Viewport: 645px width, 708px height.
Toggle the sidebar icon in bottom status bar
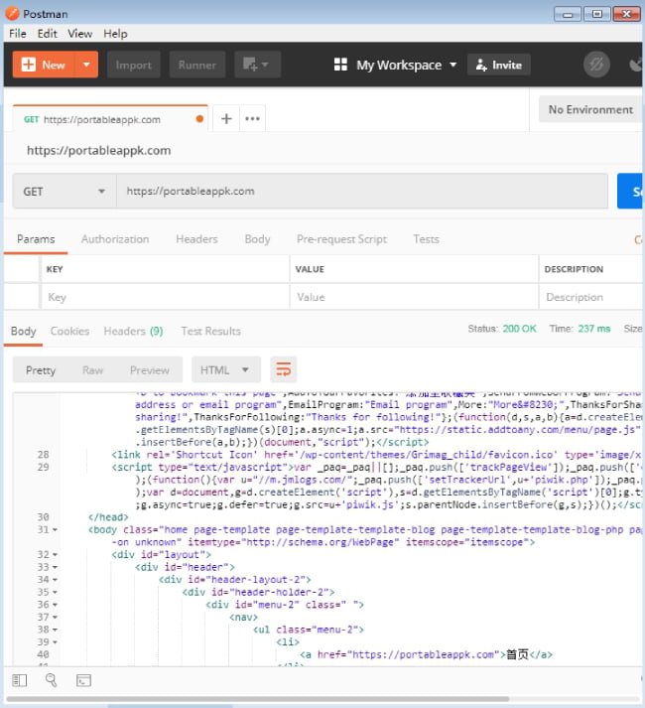click(20, 680)
